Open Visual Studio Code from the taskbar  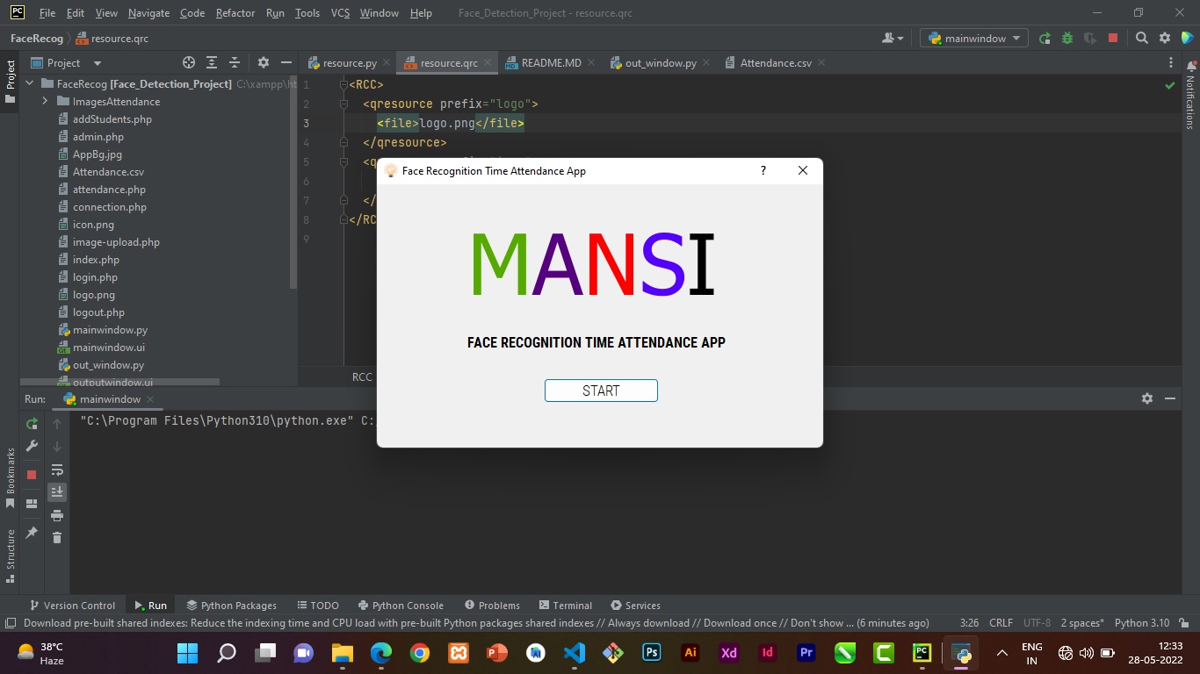[574, 653]
